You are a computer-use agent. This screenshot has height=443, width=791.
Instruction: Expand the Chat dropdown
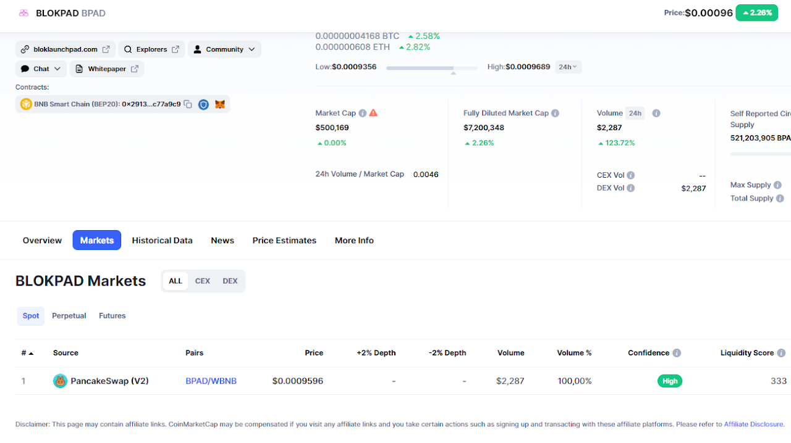tap(41, 68)
